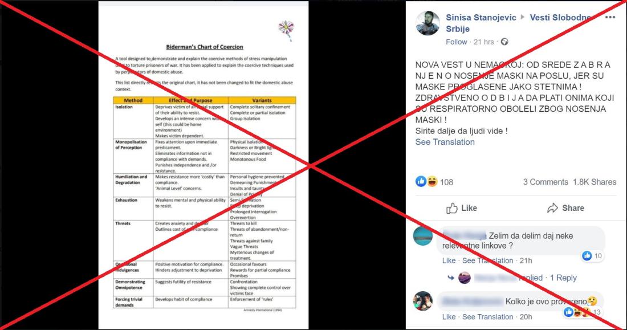This screenshot has height=330, width=627.
Task: Click the thumbs-up Like icon under post
Action: tap(452, 208)
